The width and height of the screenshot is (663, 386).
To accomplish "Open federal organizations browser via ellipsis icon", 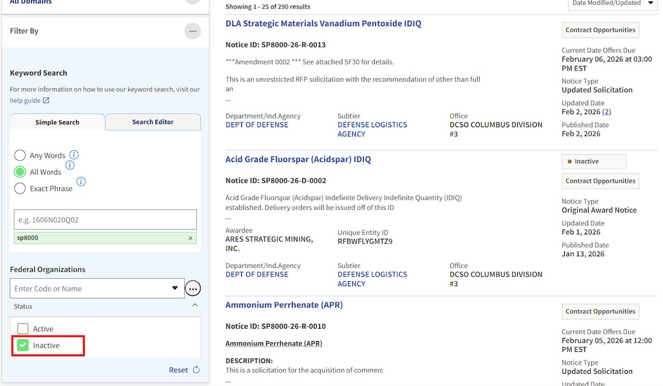I will [x=193, y=288].
